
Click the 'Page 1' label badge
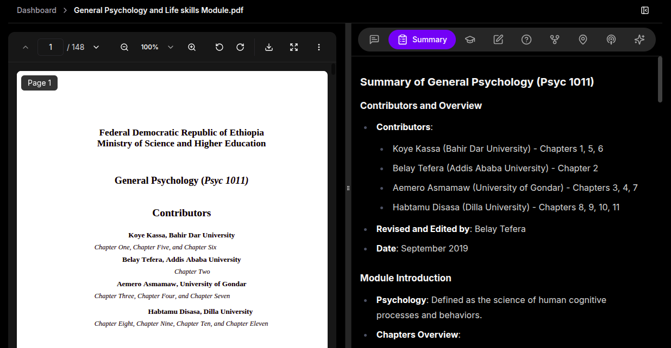(40, 83)
